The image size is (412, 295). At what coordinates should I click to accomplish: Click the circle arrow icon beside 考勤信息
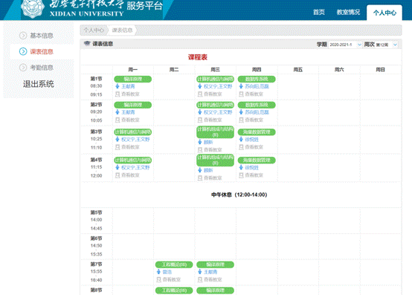tap(23, 68)
